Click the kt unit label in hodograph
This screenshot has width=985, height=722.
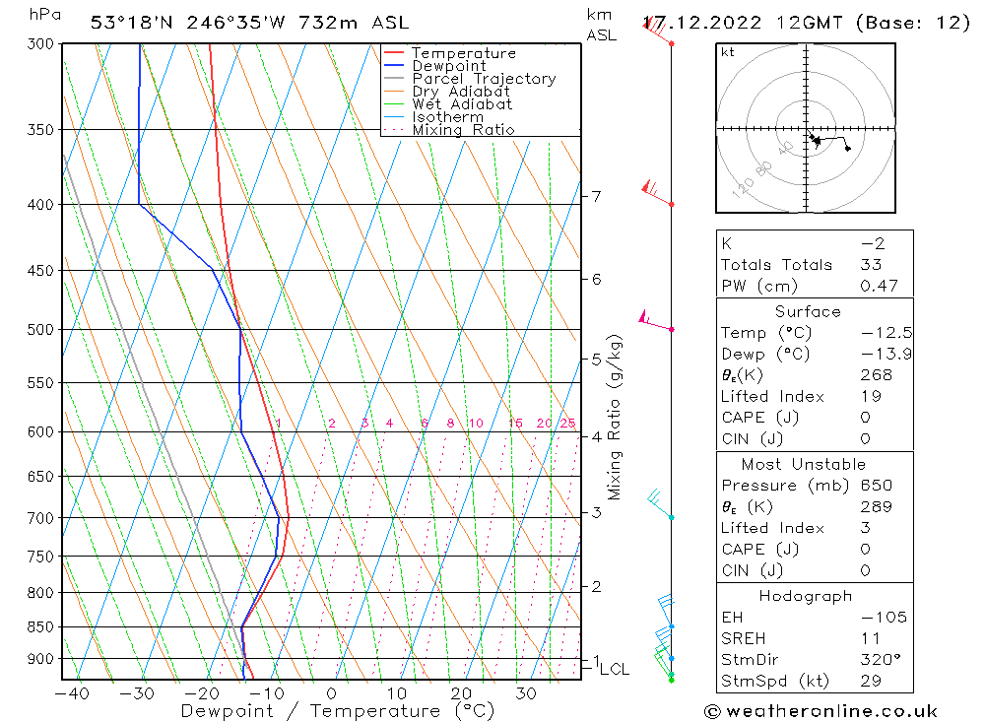pyautogui.click(x=728, y=52)
